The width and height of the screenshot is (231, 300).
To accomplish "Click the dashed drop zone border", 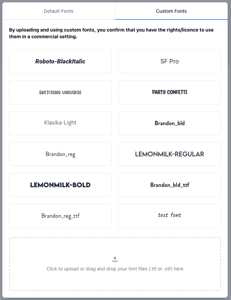I will [115, 238].
